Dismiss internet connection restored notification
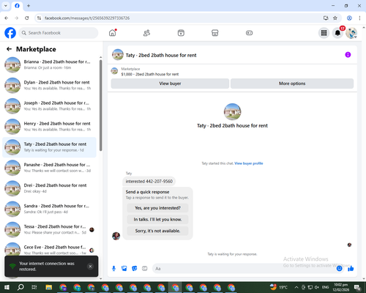This screenshot has height=293, width=366. pyautogui.click(x=90, y=267)
